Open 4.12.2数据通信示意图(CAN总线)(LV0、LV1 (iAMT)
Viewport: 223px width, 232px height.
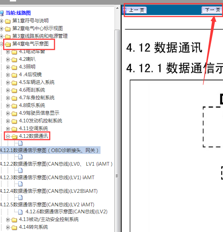(56, 164)
